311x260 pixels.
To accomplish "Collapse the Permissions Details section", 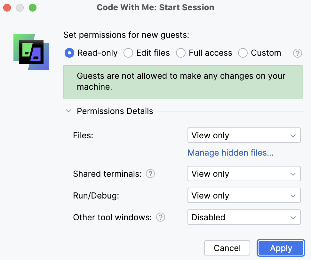I will tap(68, 111).
